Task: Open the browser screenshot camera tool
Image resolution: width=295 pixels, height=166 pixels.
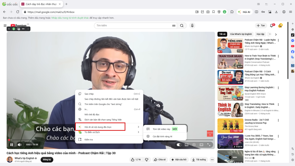Action: click(x=208, y=12)
